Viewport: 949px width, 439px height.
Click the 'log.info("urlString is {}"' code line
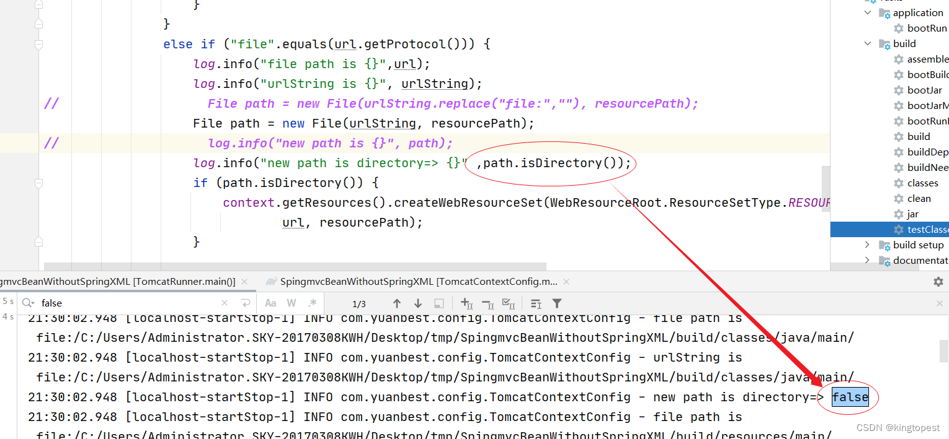[337, 84]
